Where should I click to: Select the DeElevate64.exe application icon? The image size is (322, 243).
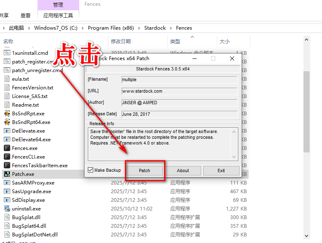7,140
